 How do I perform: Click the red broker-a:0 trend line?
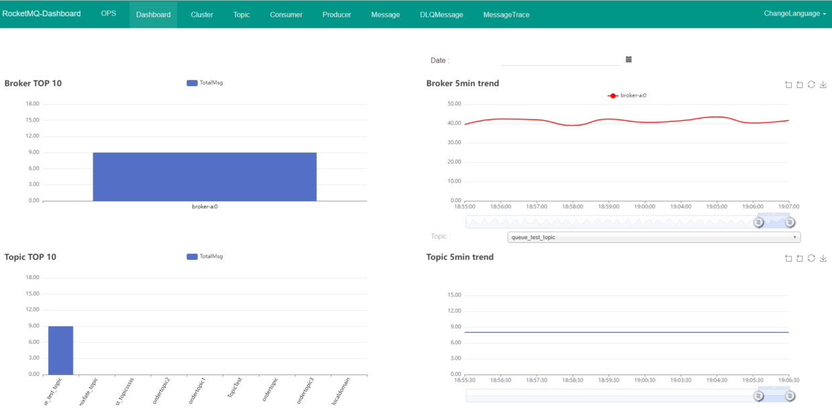point(627,121)
